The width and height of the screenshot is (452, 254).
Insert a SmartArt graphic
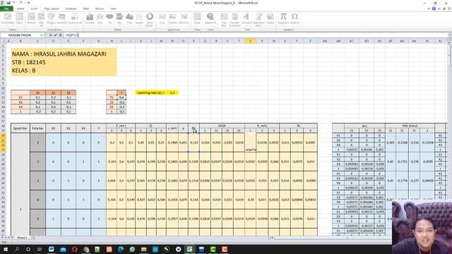pos(61,18)
